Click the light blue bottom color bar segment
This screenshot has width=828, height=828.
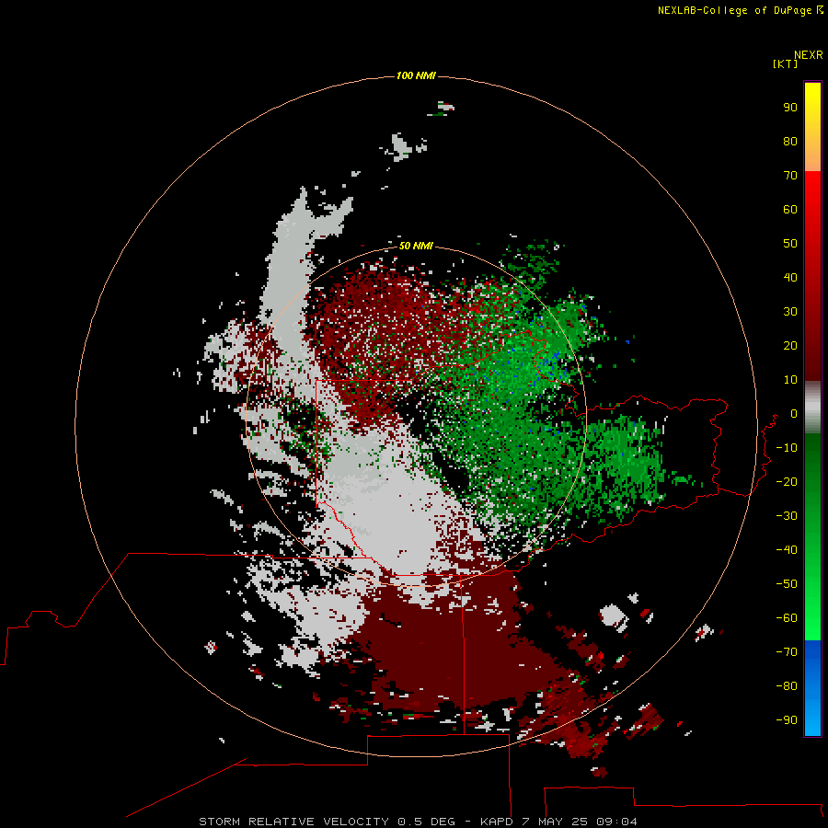click(x=812, y=688)
